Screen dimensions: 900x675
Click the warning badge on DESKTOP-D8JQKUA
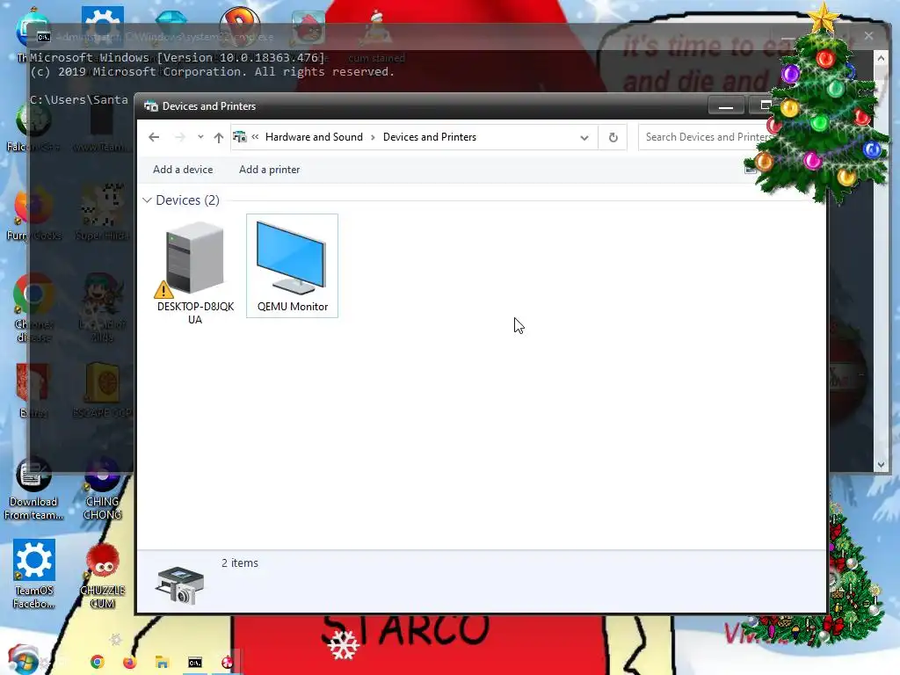(x=163, y=289)
